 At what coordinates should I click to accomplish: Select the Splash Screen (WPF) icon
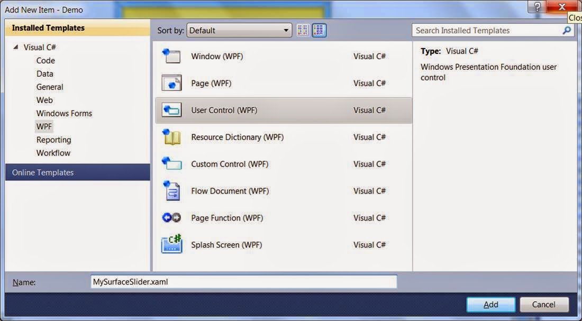(x=171, y=245)
